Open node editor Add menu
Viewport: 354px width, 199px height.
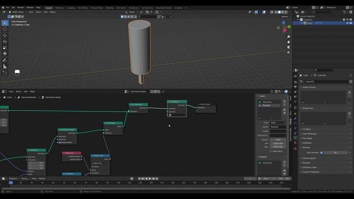point(25,92)
